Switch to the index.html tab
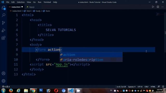166x93 pixels. tap(16, 7)
